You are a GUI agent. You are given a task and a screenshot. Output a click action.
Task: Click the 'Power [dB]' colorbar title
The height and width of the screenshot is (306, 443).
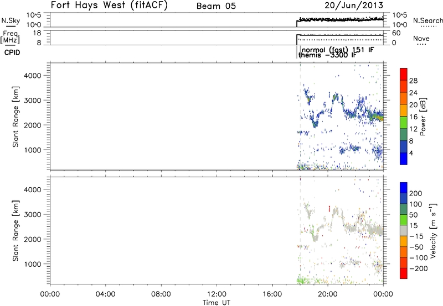(423, 117)
